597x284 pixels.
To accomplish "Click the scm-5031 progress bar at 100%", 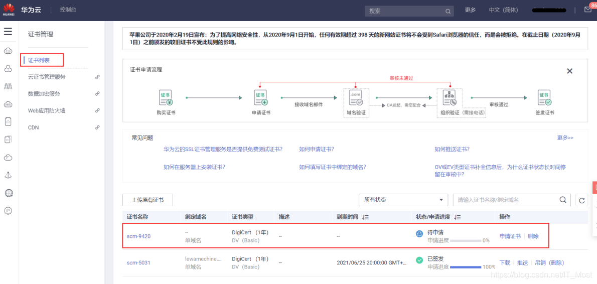I will pos(466,267).
